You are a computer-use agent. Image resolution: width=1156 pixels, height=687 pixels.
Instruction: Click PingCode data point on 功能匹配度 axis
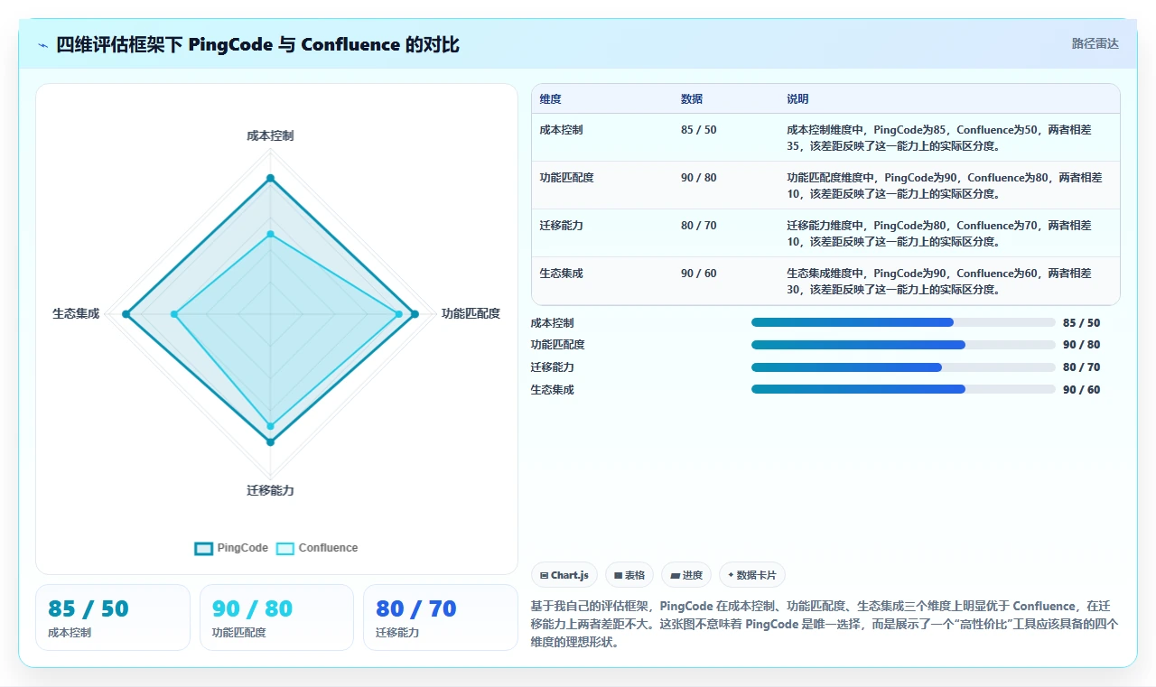point(415,314)
